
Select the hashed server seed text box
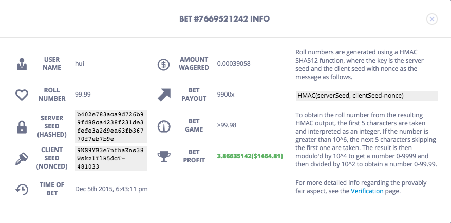[x=111, y=126]
